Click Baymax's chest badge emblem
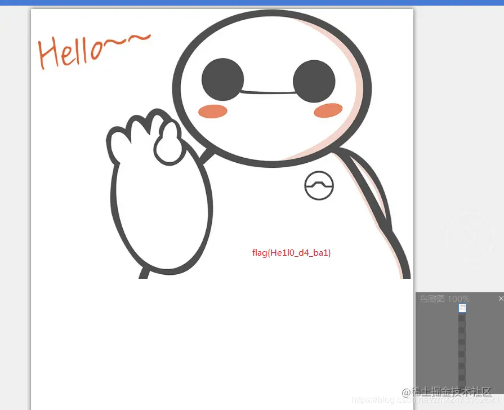Image resolution: width=504 pixels, height=410 pixels. coord(319,186)
